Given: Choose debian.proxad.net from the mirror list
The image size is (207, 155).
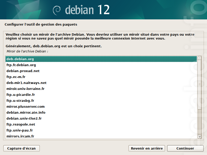Looking at the screenshot, I should click(101, 71).
